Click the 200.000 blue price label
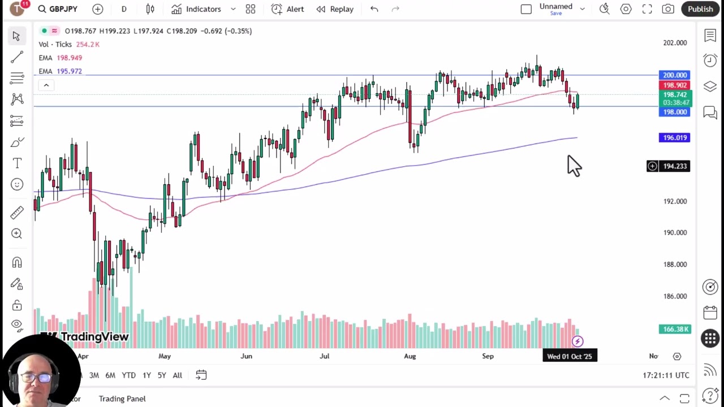The height and width of the screenshot is (407, 724). pyautogui.click(x=674, y=75)
